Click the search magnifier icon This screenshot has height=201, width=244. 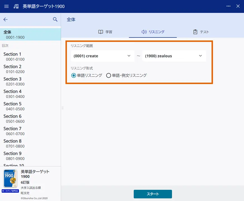pyautogui.click(x=55, y=19)
